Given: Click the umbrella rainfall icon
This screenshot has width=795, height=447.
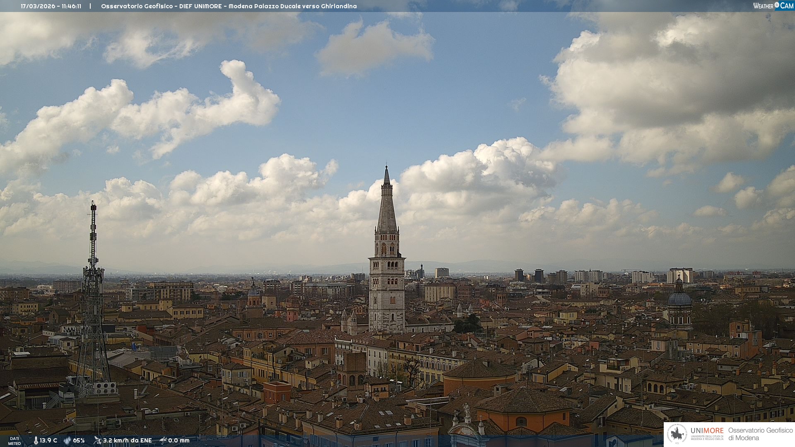Looking at the screenshot, I should tap(163, 440).
